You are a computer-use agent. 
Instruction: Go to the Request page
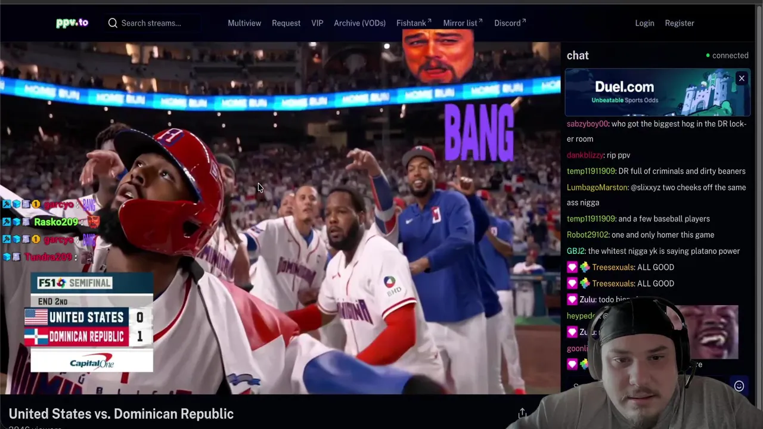[x=286, y=23]
